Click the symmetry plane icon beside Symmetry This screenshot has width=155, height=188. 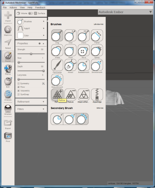coord(43,83)
